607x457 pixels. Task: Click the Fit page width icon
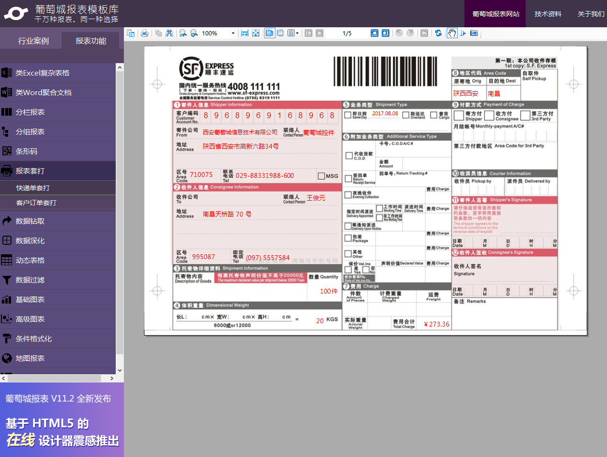pyautogui.click(x=244, y=33)
